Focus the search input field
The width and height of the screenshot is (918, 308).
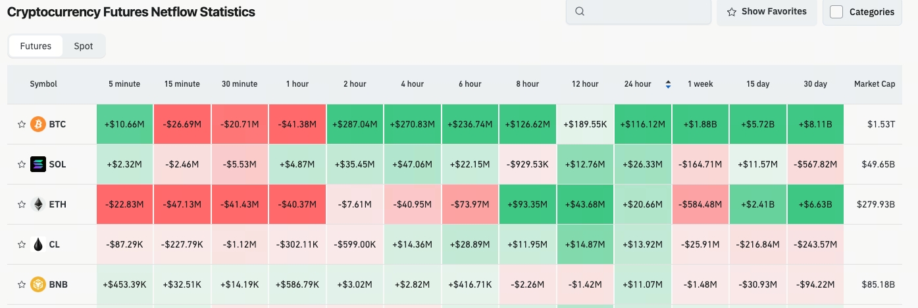click(x=638, y=12)
